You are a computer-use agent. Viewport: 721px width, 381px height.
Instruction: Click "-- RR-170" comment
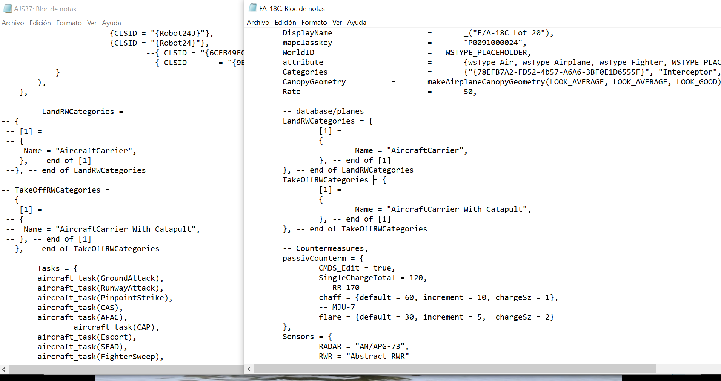339,288
